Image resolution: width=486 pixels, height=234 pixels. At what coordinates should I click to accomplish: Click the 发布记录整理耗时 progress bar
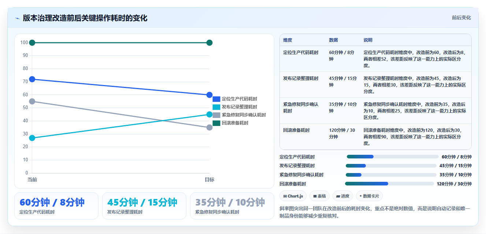tap(391, 166)
